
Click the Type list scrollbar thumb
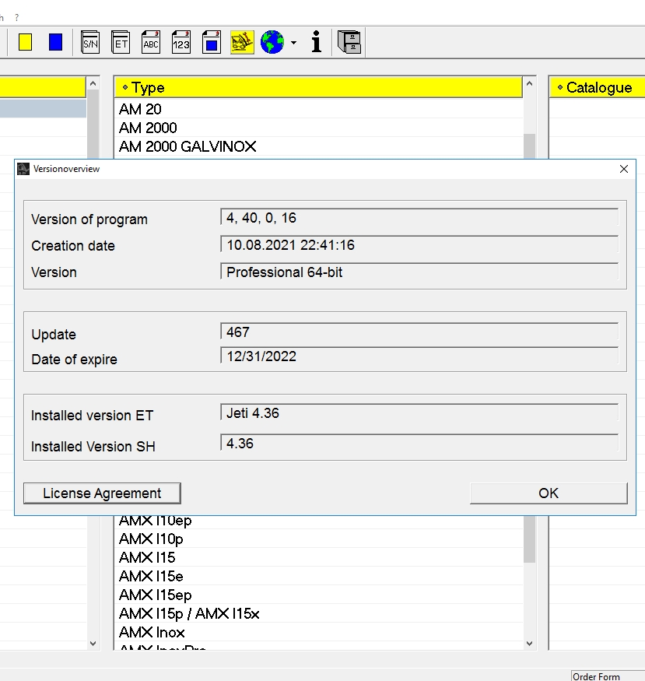tap(529, 539)
